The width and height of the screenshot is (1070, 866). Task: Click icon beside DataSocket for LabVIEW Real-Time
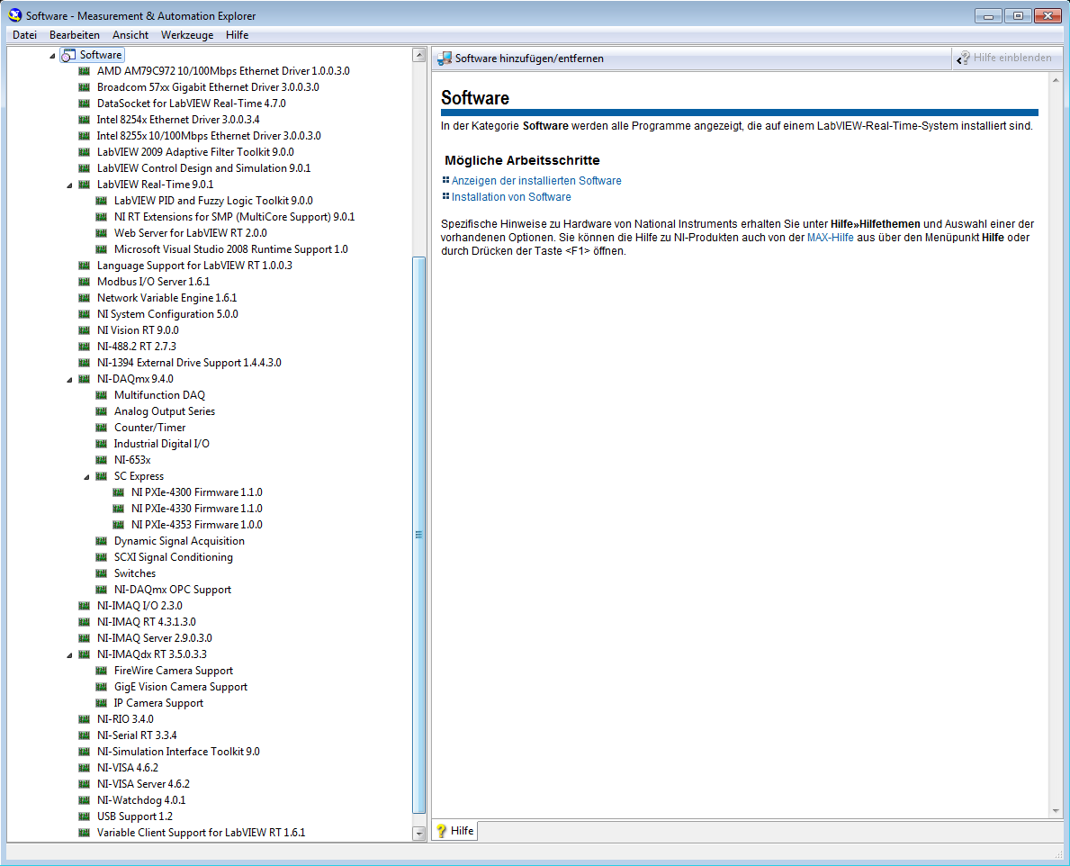pos(84,104)
